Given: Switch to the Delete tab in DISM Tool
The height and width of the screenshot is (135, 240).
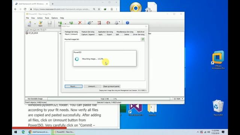Looking at the screenshot, I should pos(127,34).
